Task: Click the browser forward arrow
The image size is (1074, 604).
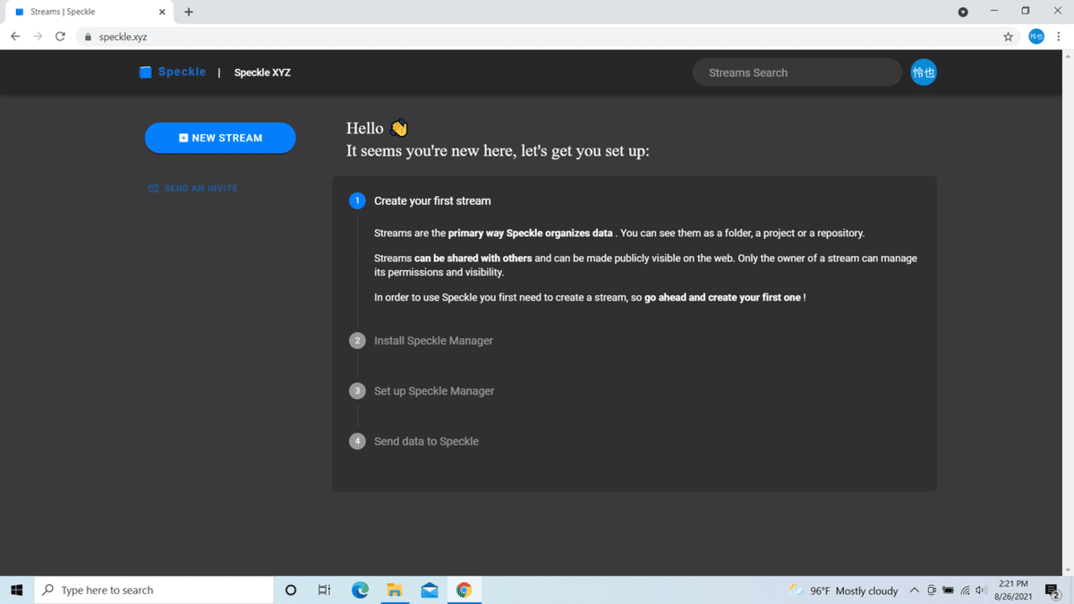Action: tap(38, 37)
